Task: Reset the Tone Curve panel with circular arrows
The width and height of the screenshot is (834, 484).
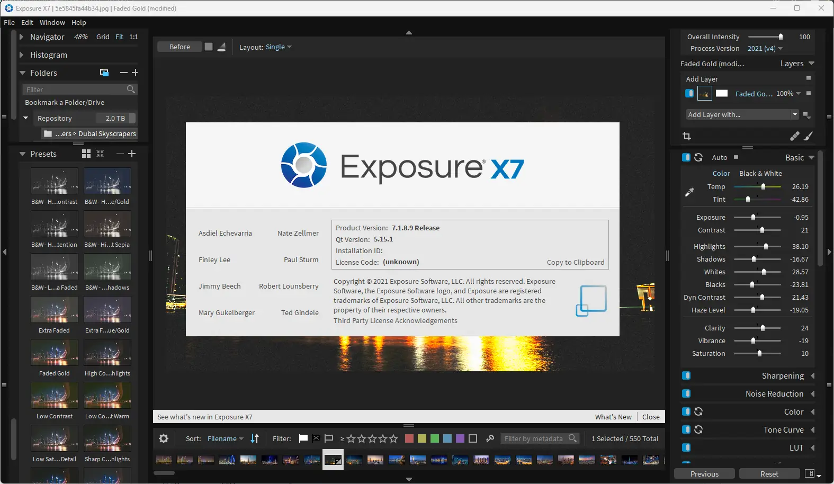Action: coord(698,429)
